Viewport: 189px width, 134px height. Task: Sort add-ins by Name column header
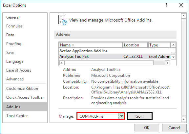(x=91, y=45)
